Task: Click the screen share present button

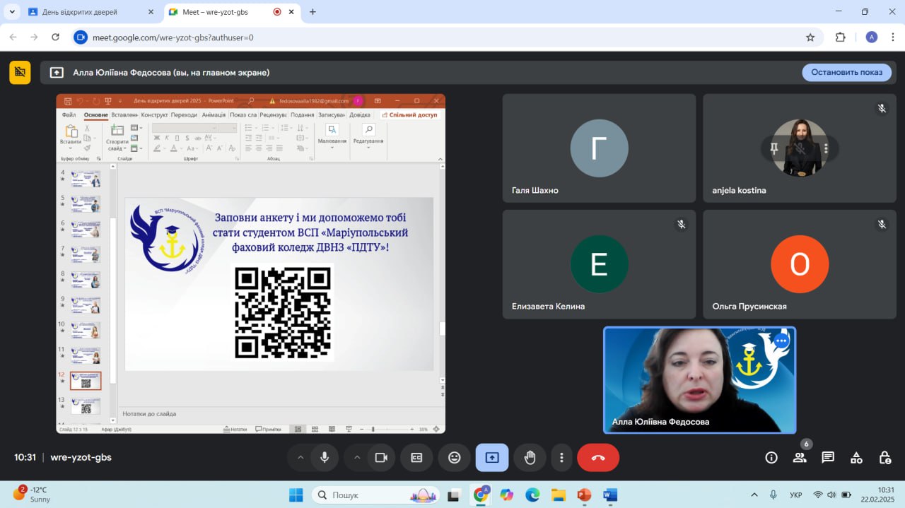Action: [x=492, y=458]
